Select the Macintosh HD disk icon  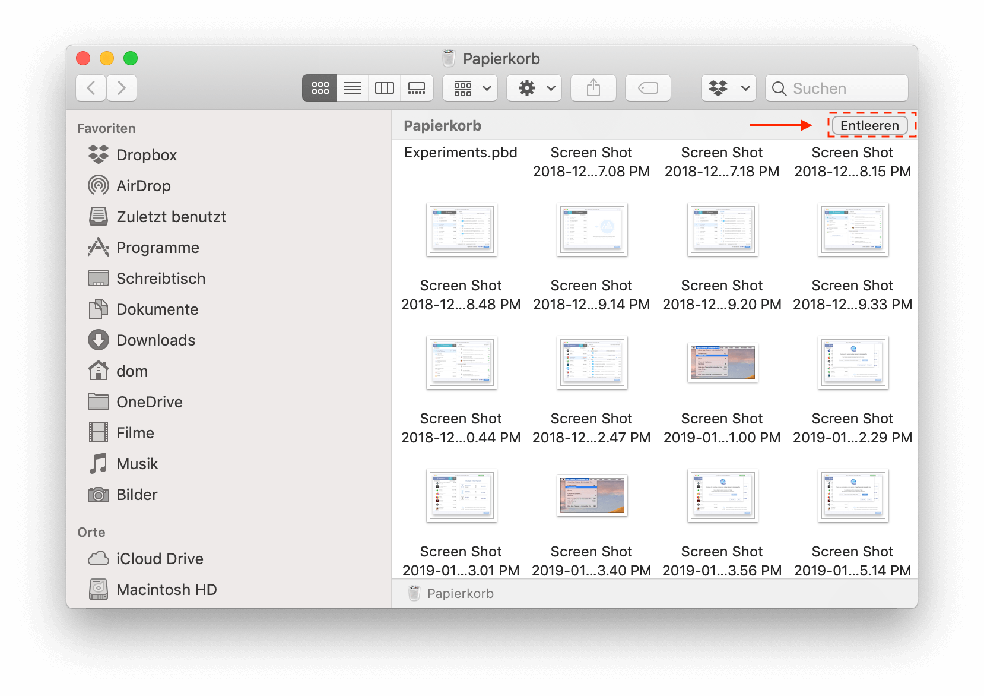point(99,589)
